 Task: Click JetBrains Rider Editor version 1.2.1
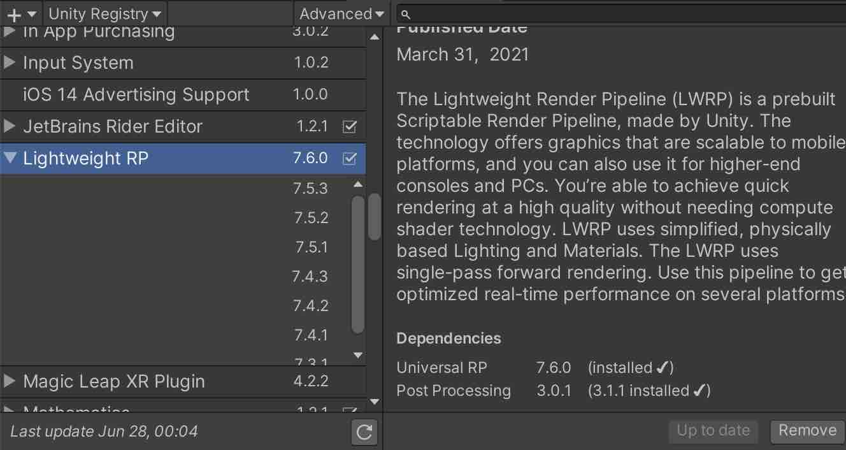312,126
